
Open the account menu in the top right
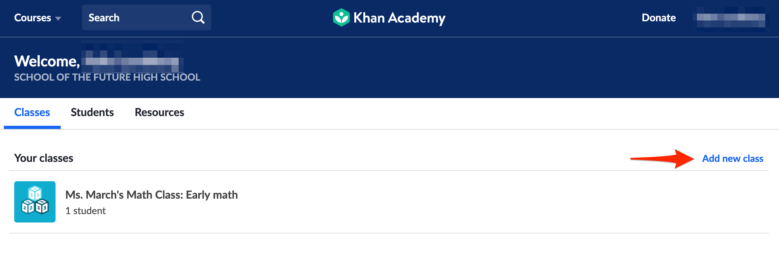[x=731, y=18]
